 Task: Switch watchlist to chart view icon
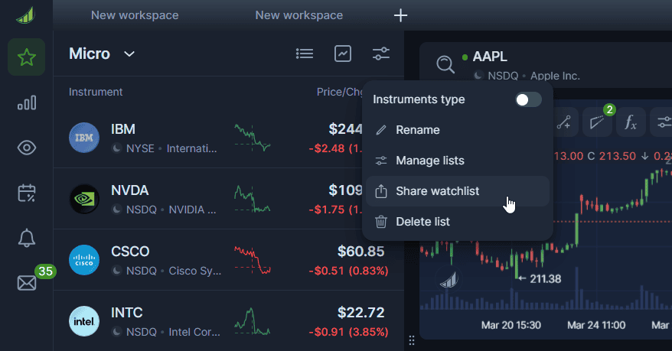pos(343,54)
